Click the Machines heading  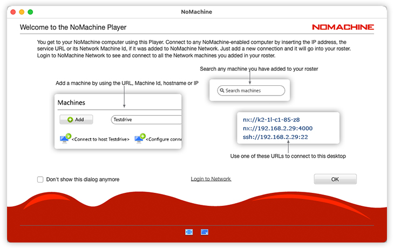pos(71,103)
